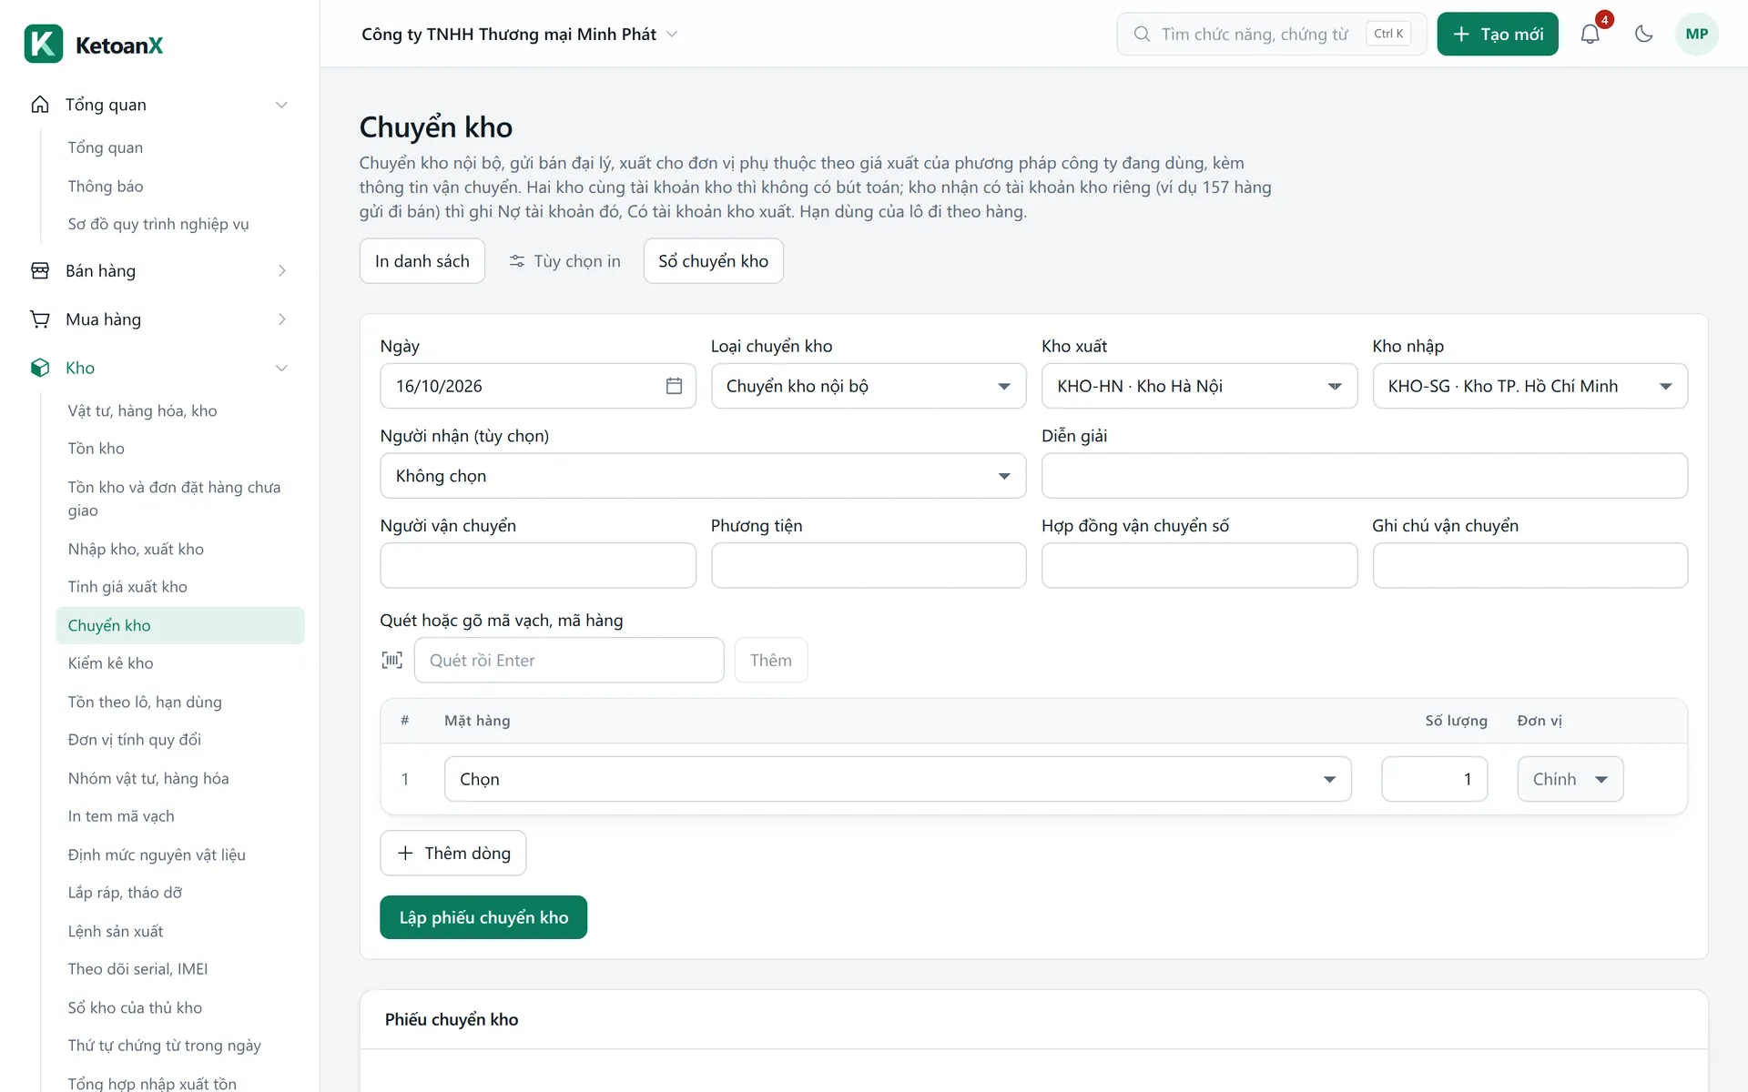This screenshot has width=1748, height=1092.
Task: Click In danh sách button
Action: tap(422, 261)
